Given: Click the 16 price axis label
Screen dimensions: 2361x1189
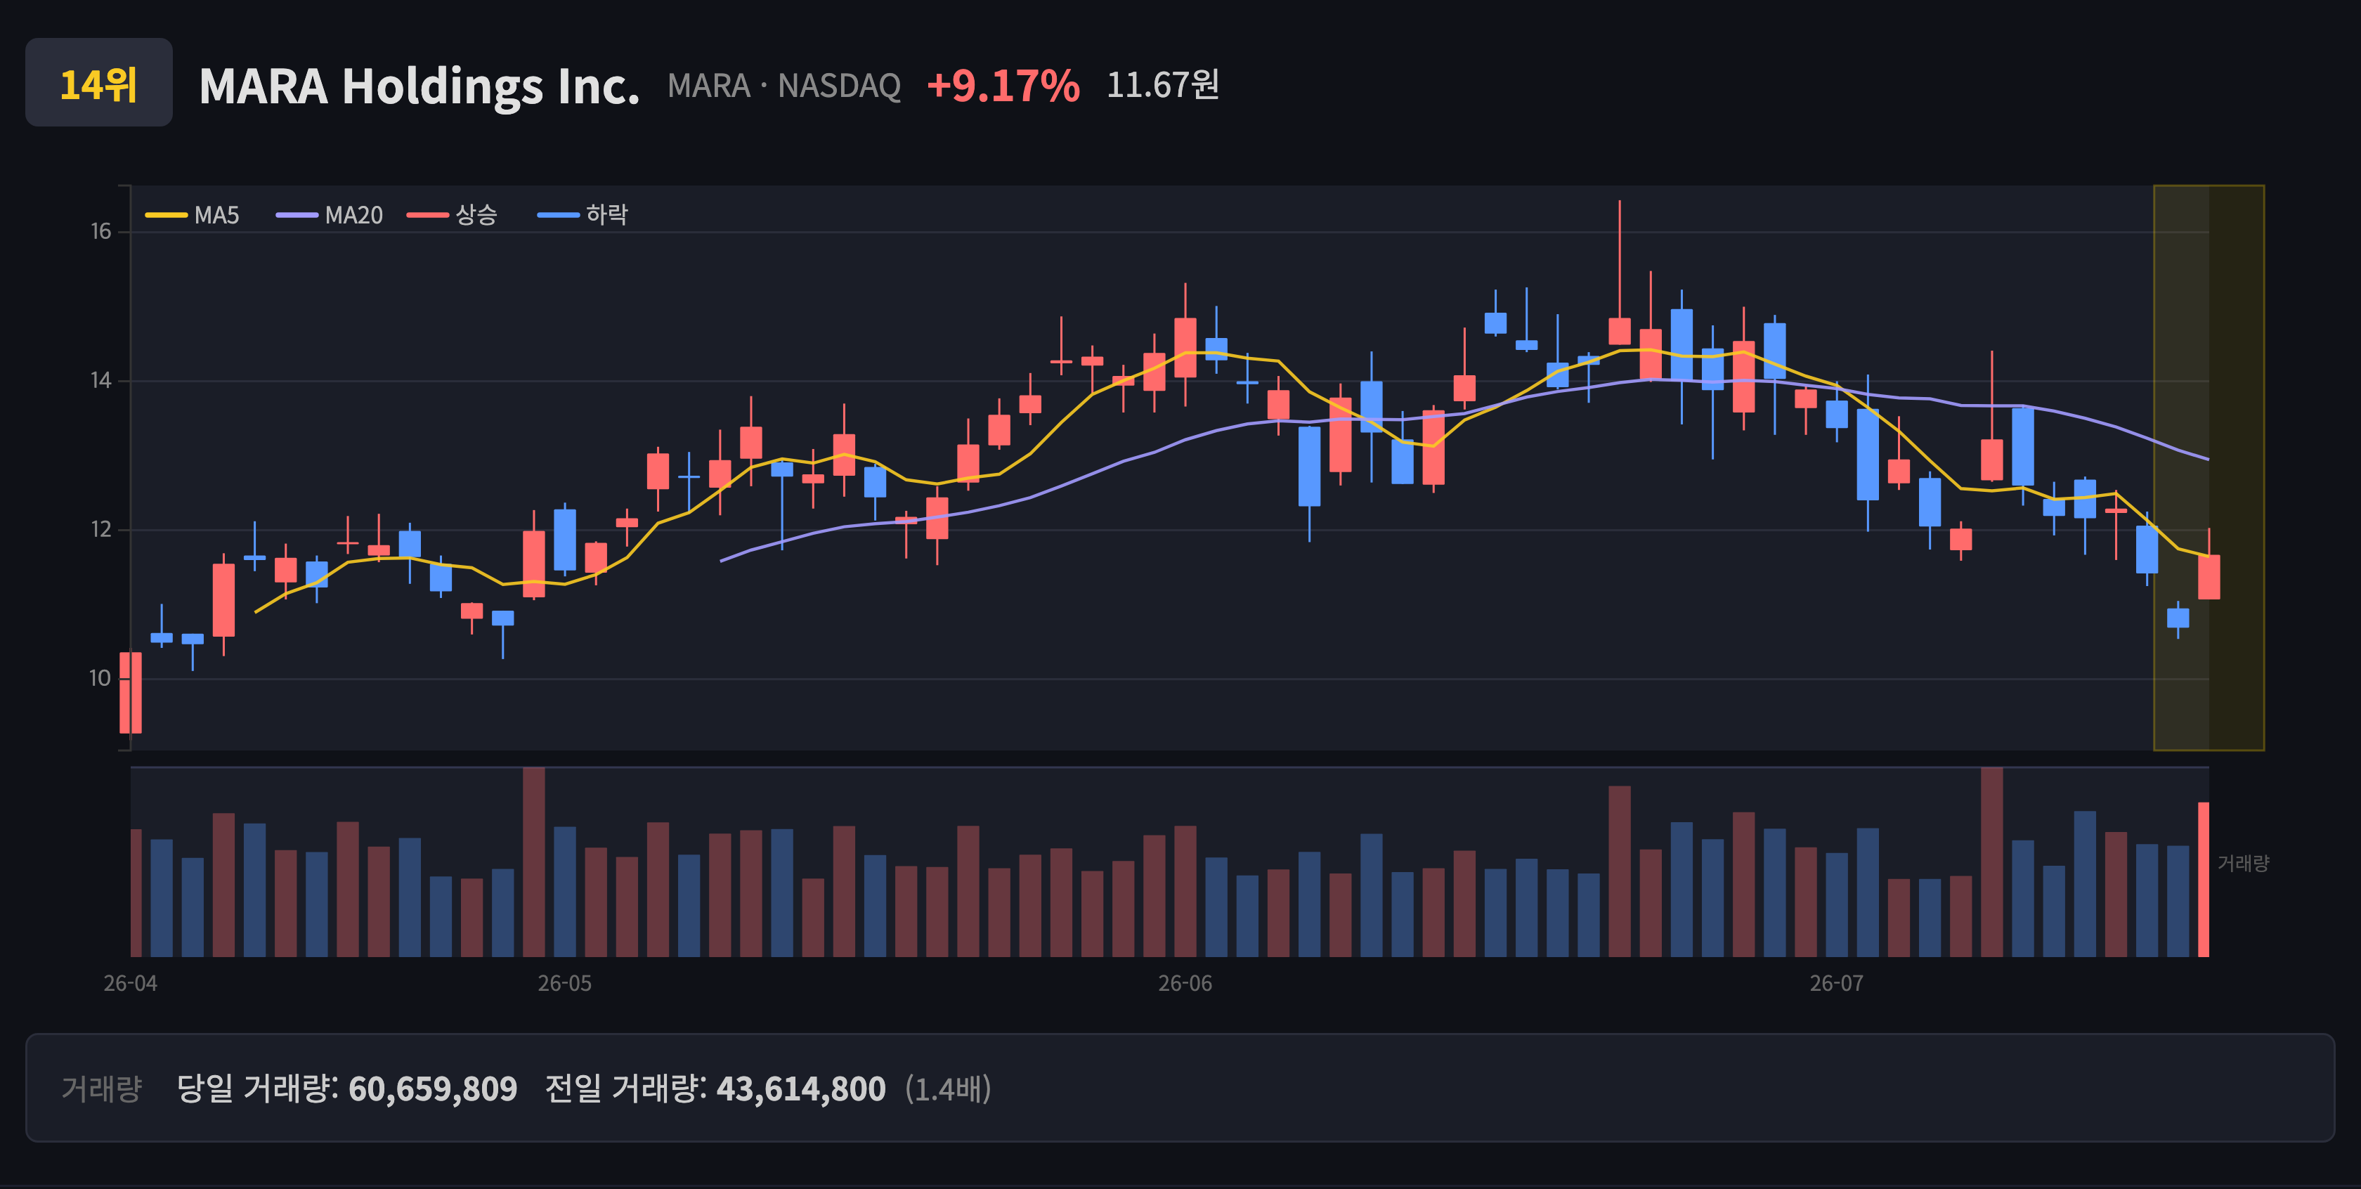Looking at the screenshot, I should click(x=100, y=232).
